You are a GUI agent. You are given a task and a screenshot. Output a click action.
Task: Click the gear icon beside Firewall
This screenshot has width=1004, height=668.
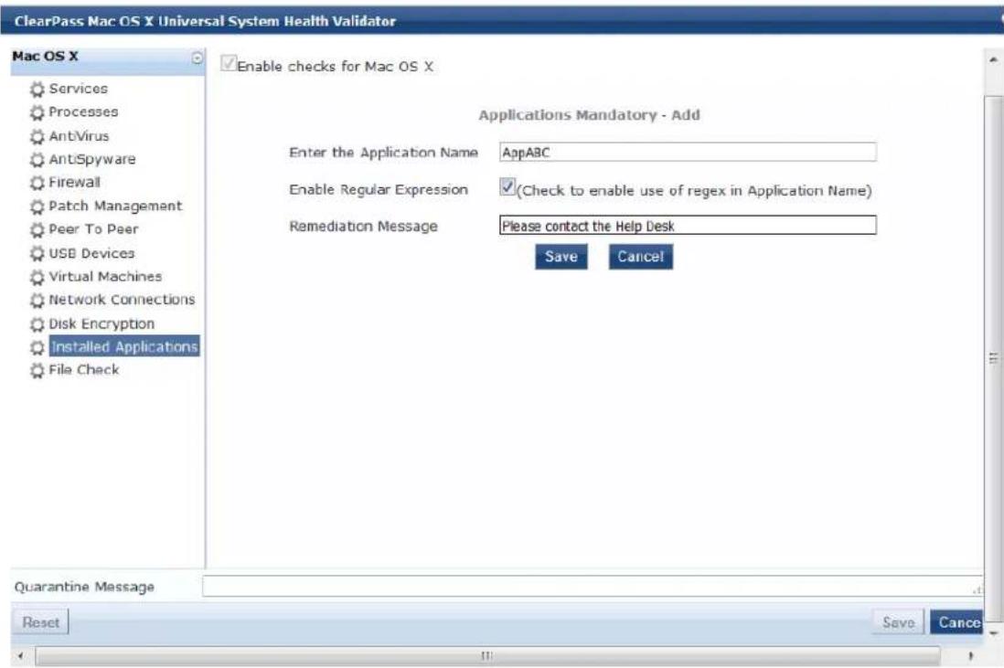point(37,183)
